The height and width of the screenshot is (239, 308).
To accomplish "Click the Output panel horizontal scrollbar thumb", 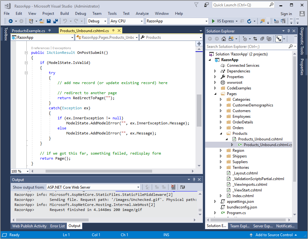I will (x=52, y=220).
